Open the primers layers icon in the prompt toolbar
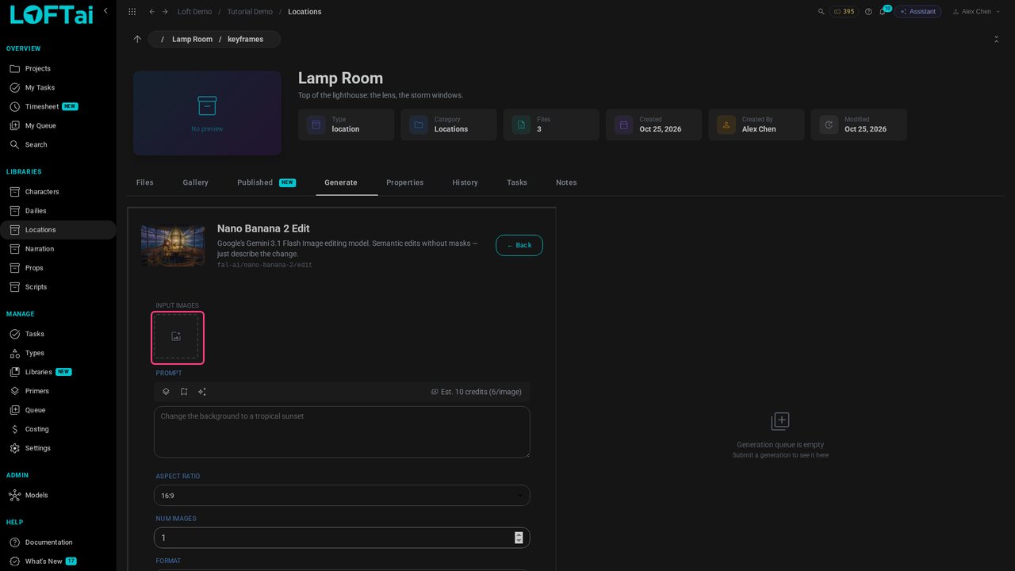1015x571 pixels. (166, 392)
